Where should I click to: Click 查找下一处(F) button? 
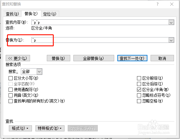pos(132,58)
